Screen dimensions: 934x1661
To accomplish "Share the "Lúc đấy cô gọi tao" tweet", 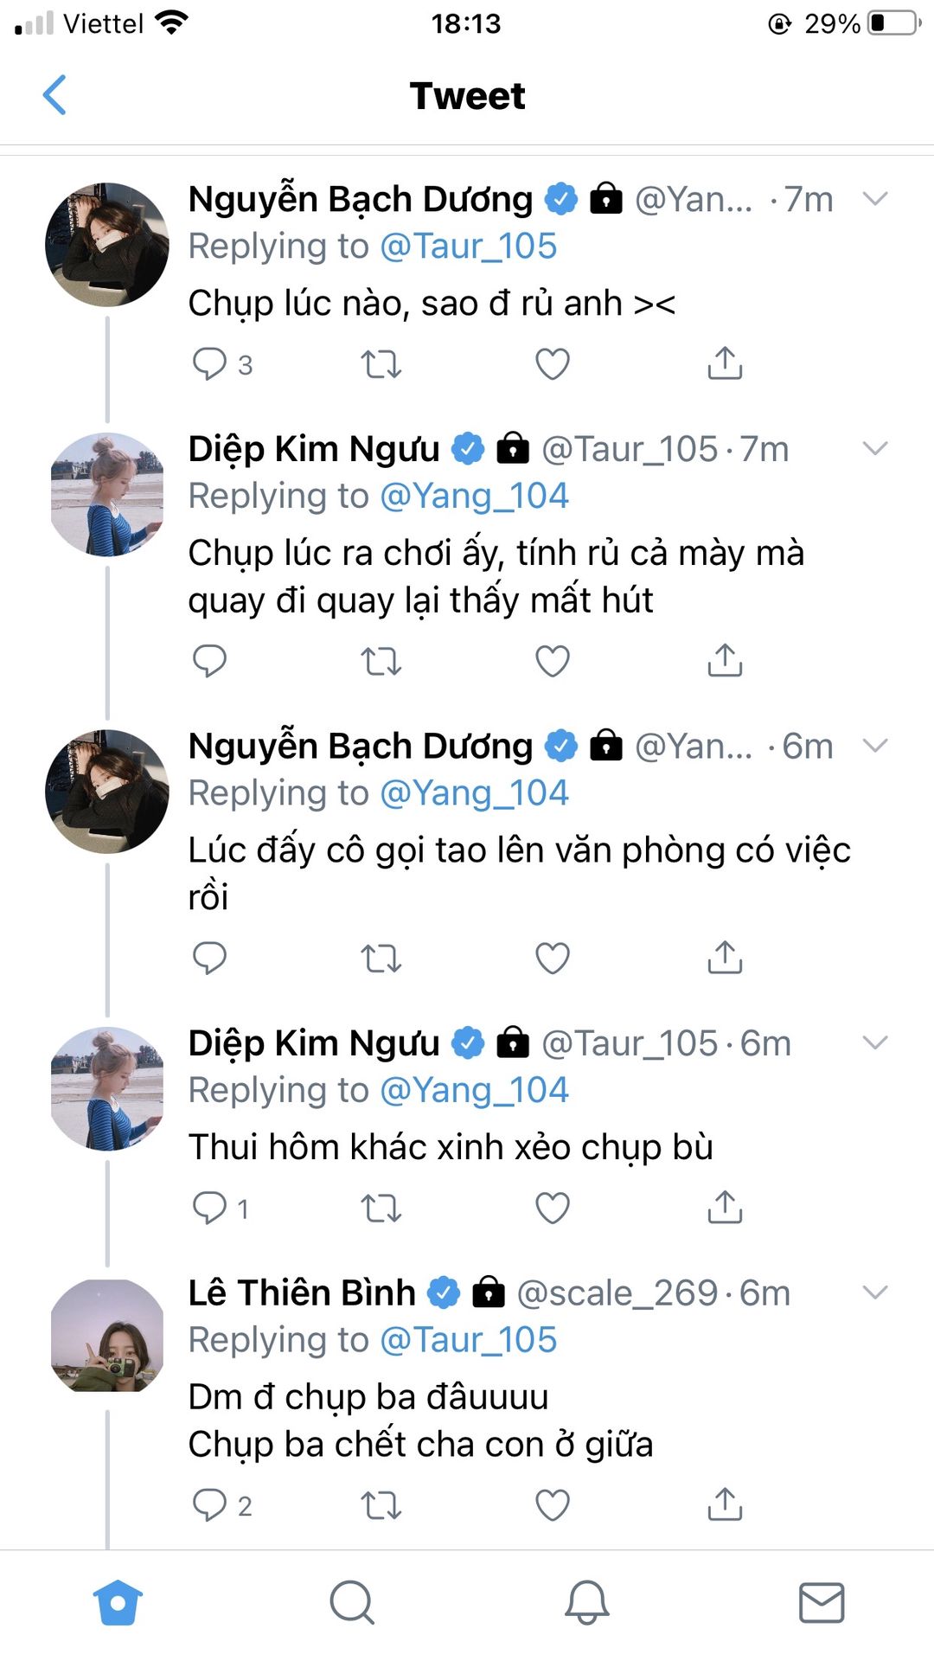I will (x=725, y=958).
